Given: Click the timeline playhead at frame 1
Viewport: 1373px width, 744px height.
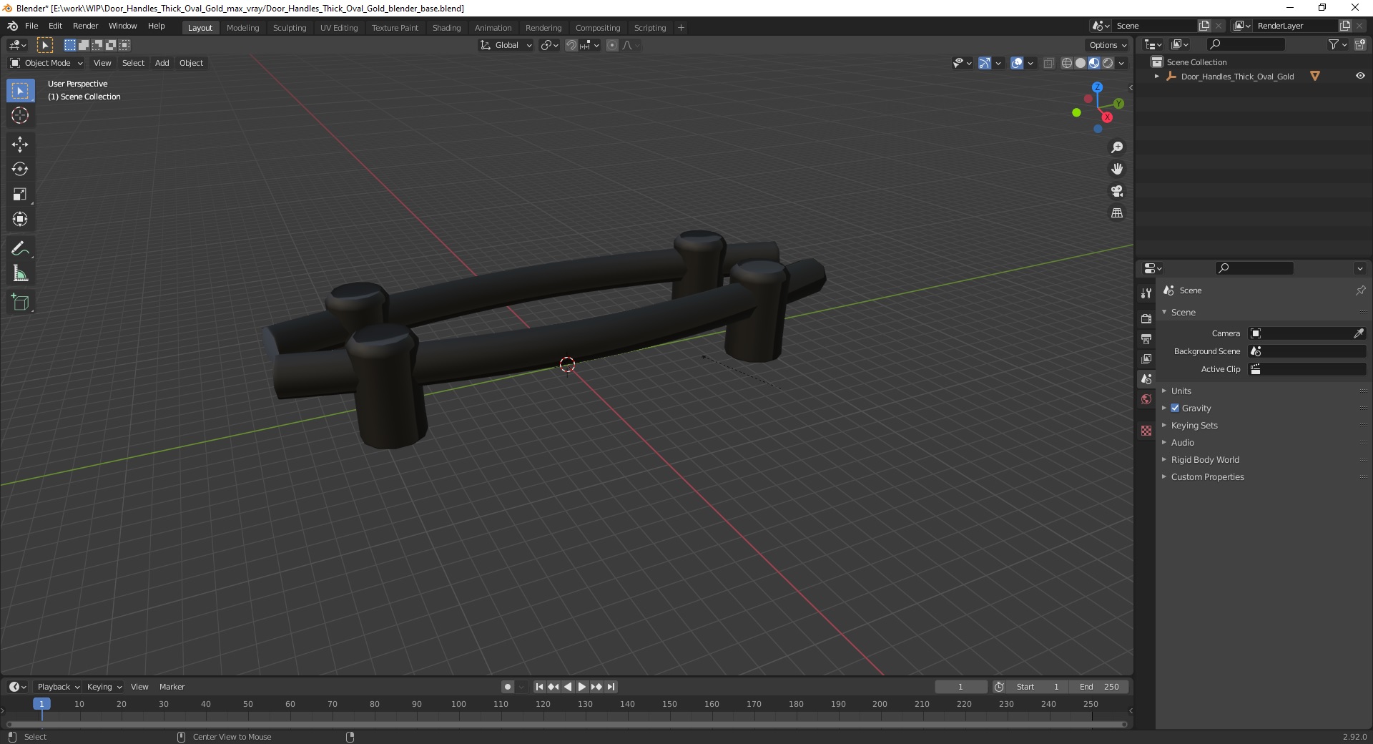Looking at the screenshot, I should [41, 704].
